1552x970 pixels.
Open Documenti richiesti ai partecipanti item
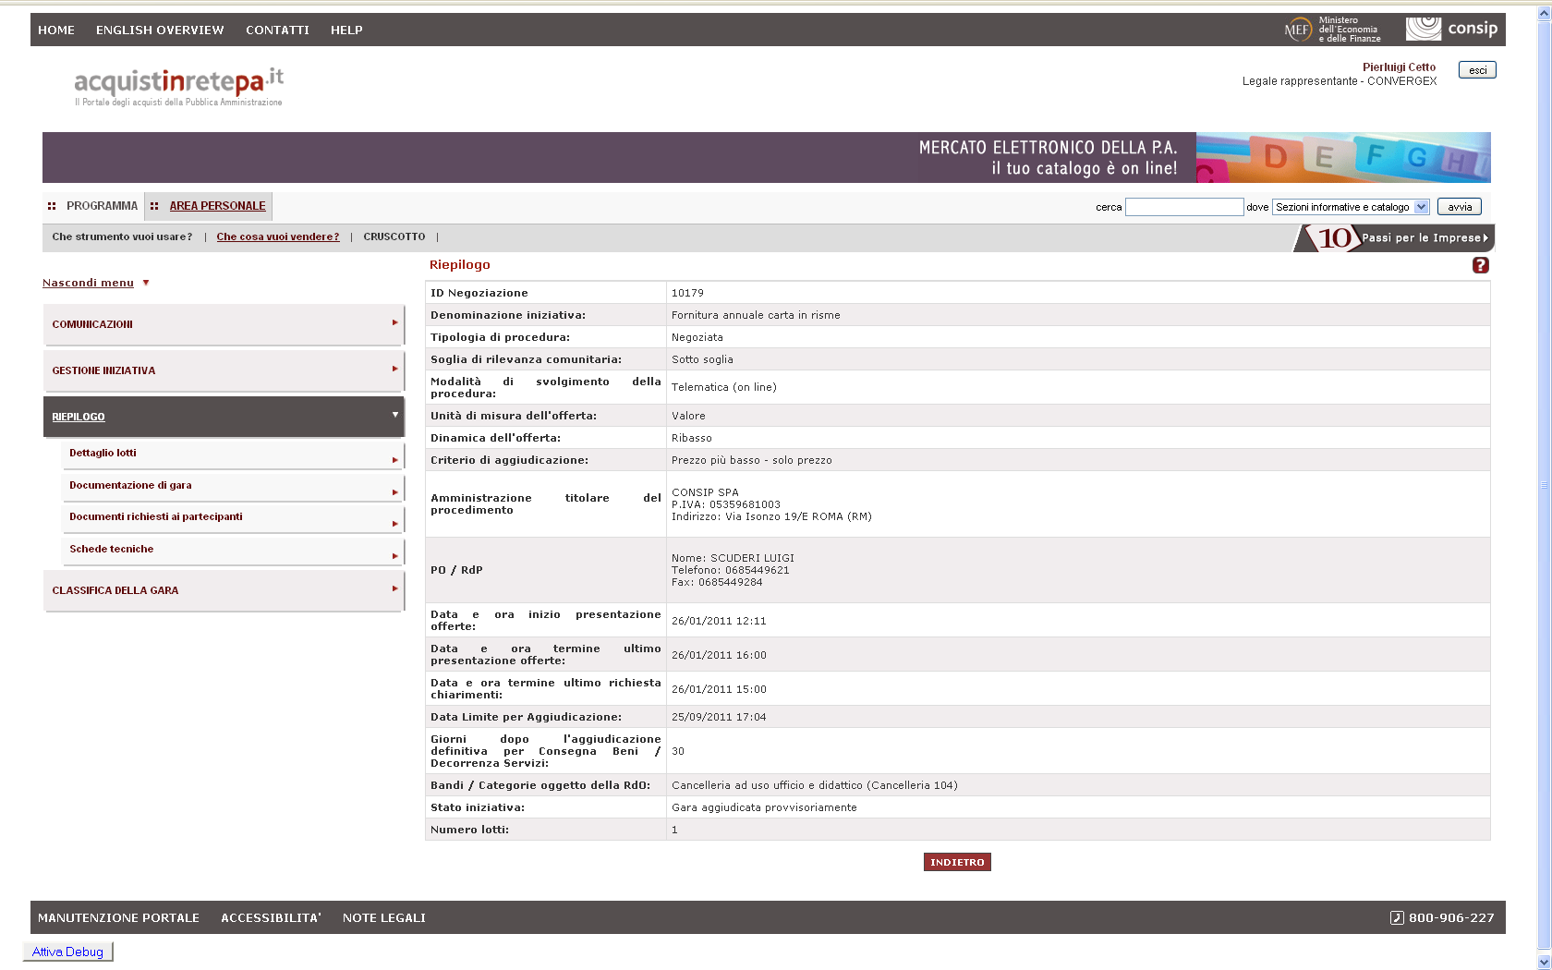233,517
